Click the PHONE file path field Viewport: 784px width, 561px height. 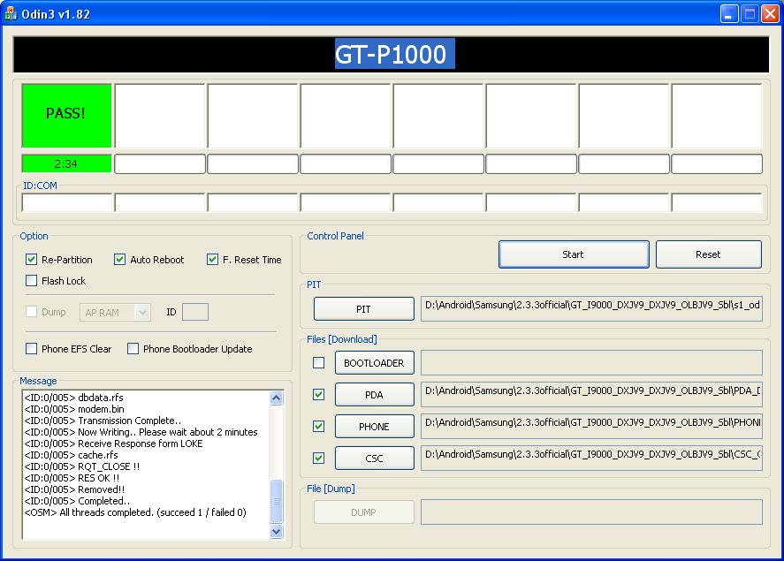[591, 427]
